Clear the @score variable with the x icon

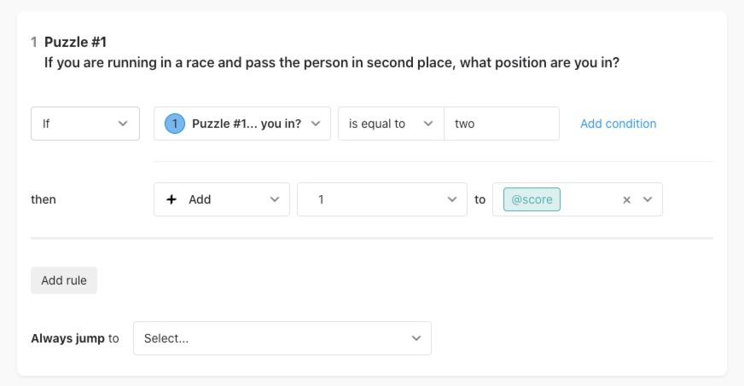click(x=626, y=200)
